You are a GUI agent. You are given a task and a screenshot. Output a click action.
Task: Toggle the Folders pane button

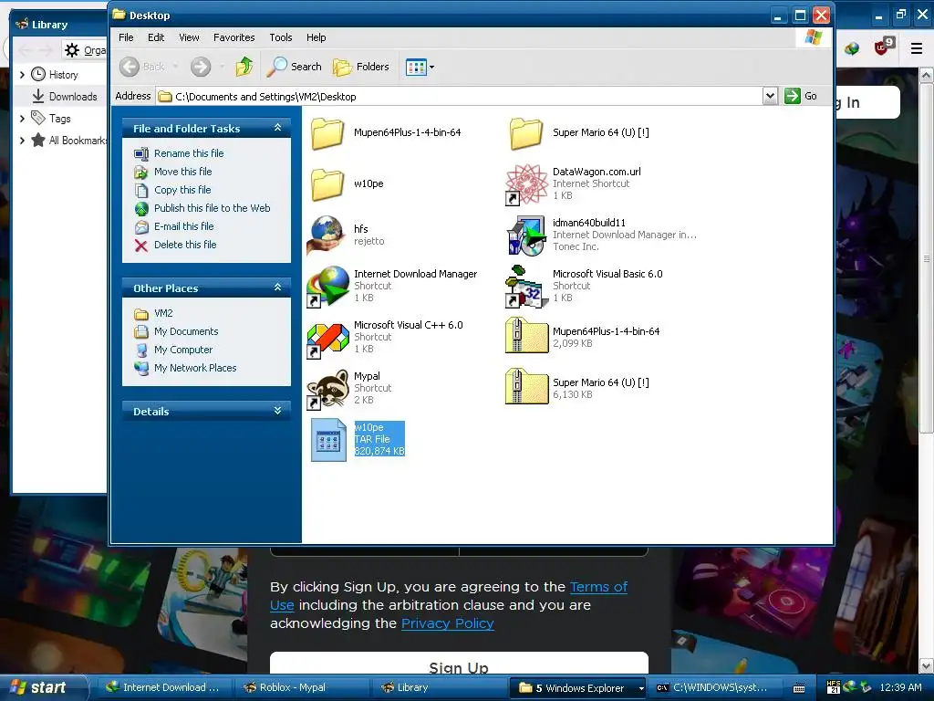tap(361, 67)
